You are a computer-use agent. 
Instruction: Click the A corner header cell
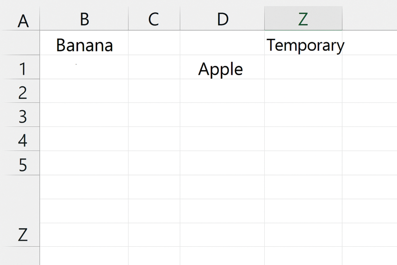[x=20, y=19]
